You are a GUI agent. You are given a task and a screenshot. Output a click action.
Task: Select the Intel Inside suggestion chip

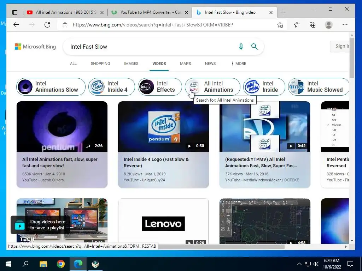(x=264, y=87)
